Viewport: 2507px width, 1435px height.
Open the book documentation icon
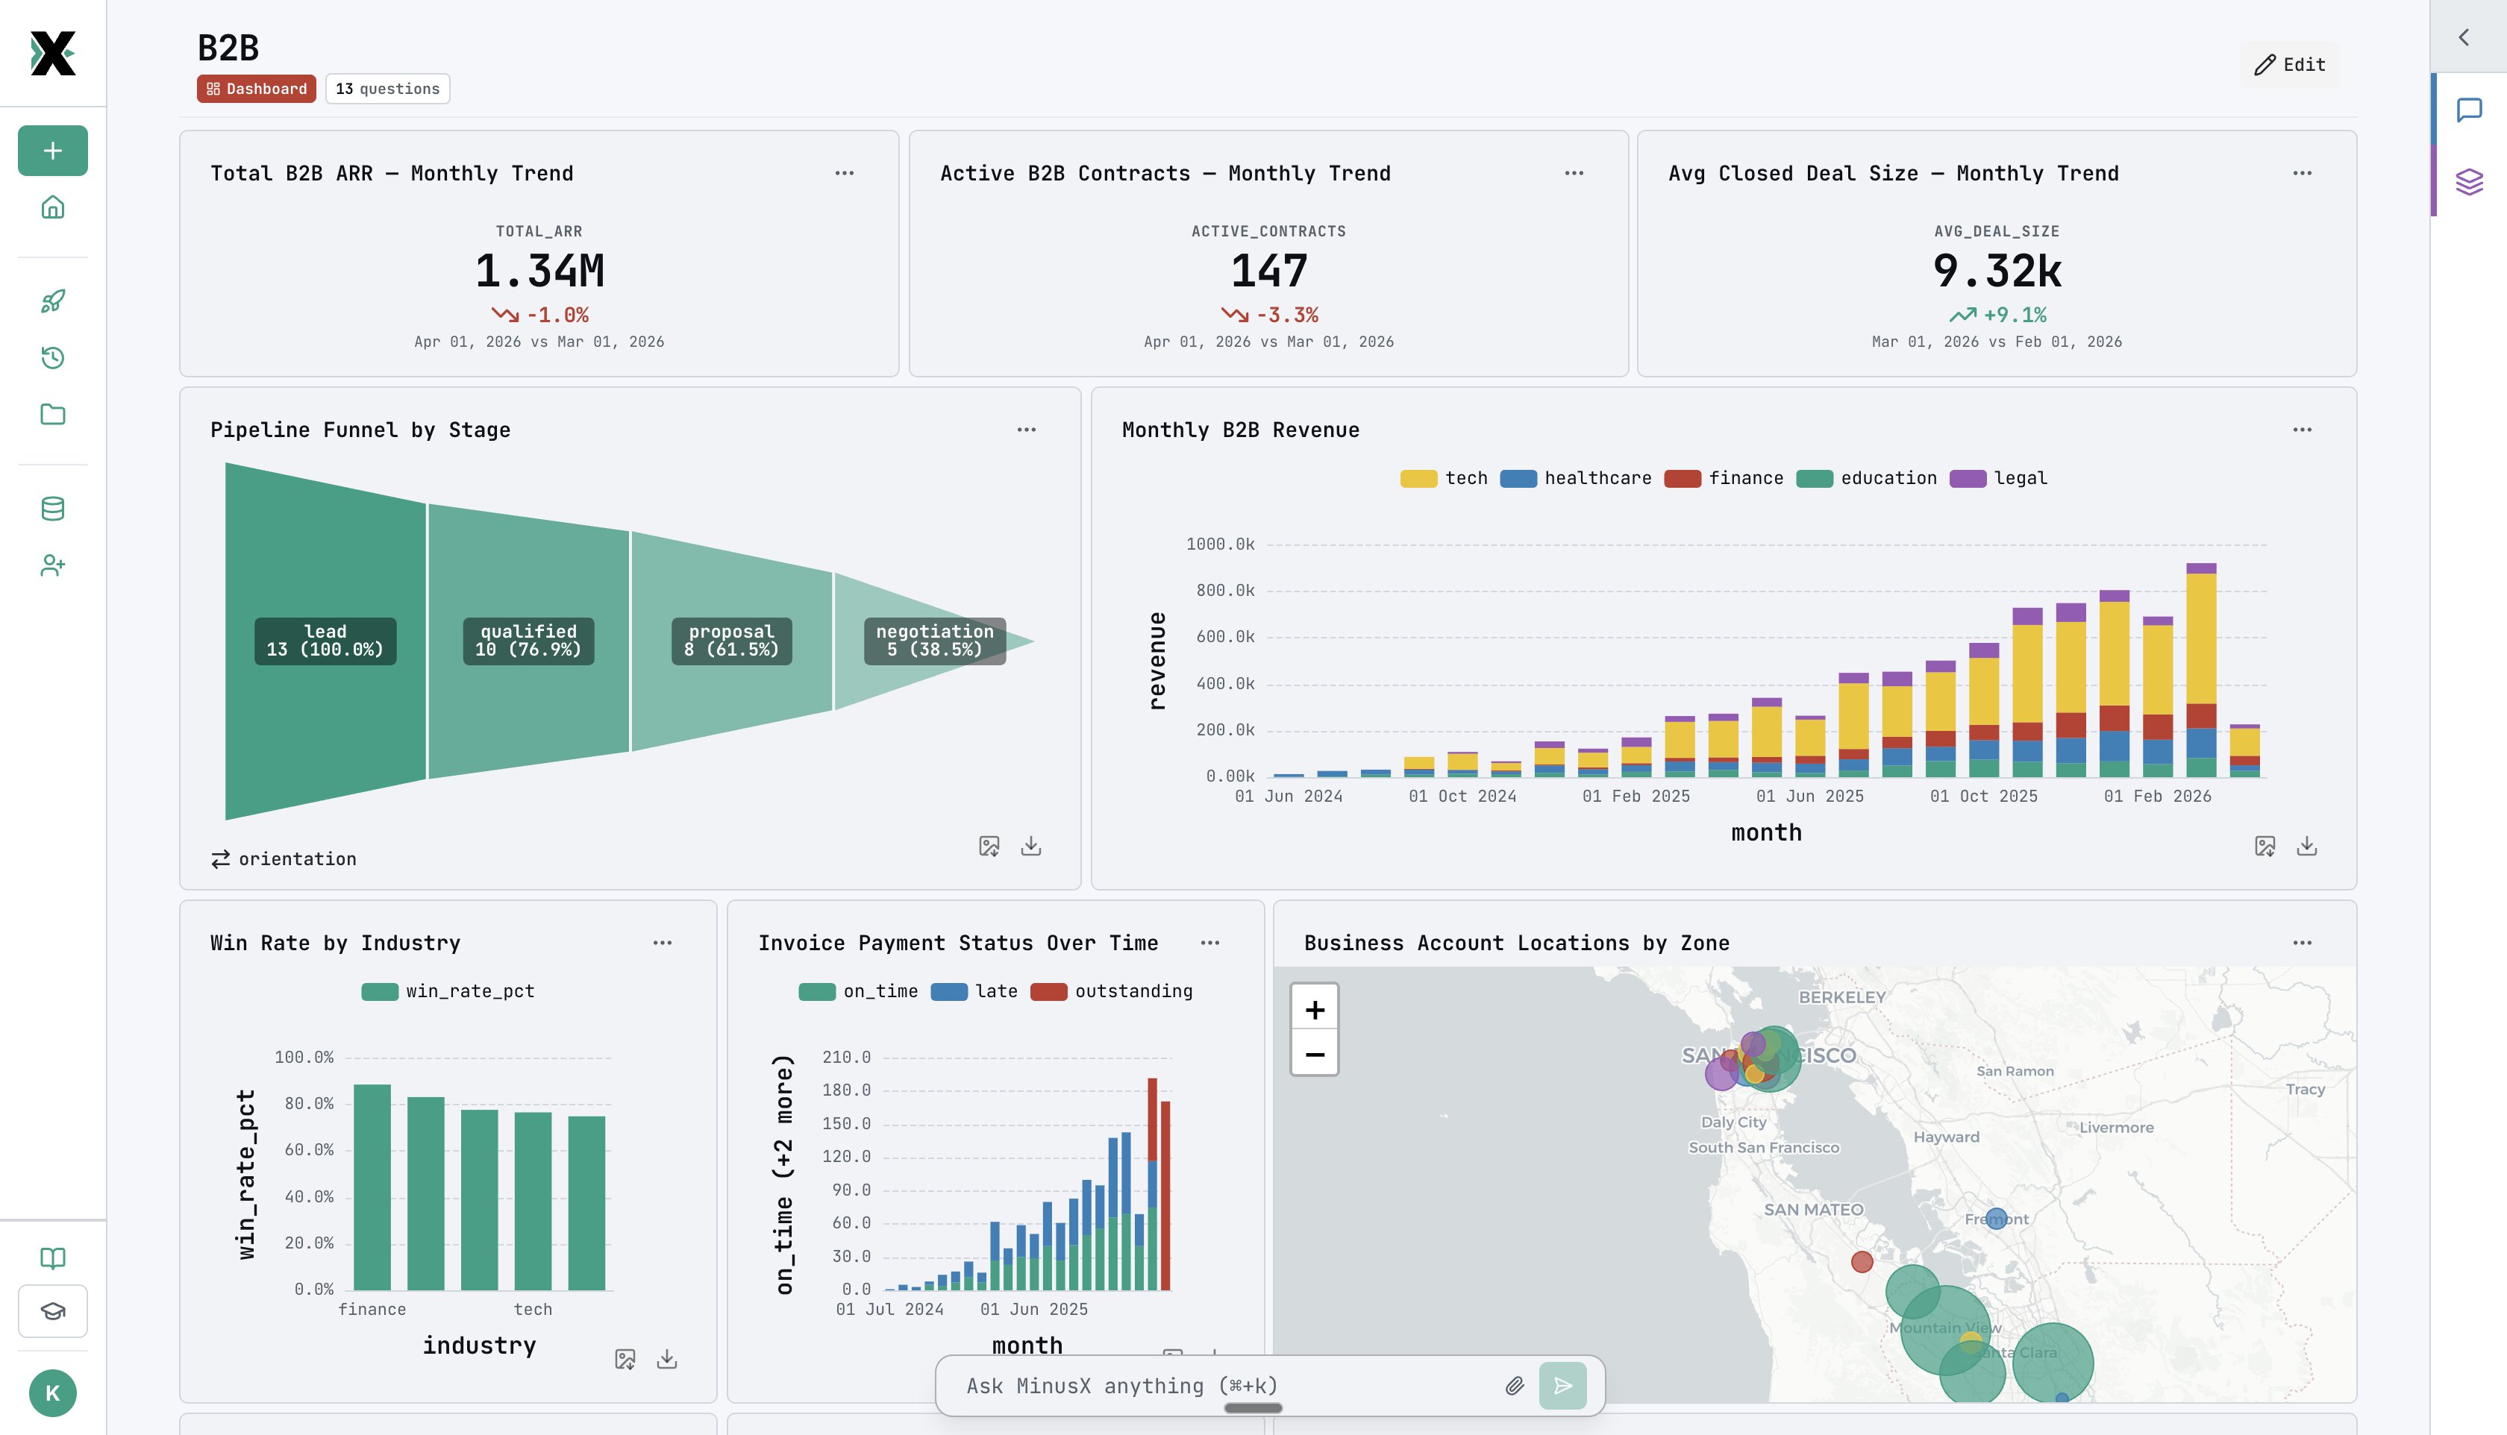click(x=52, y=1257)
